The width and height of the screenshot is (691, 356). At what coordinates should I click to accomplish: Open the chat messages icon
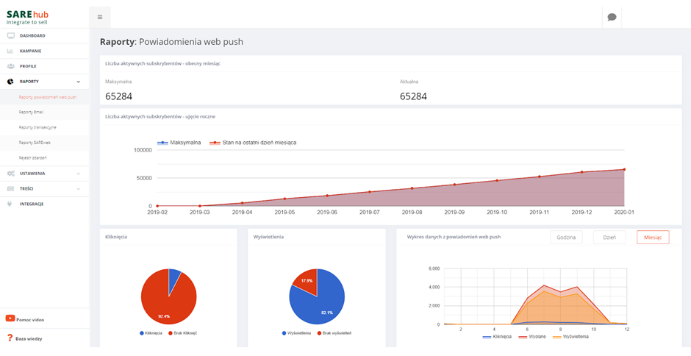pyautogui.click(x=612, y=17)
